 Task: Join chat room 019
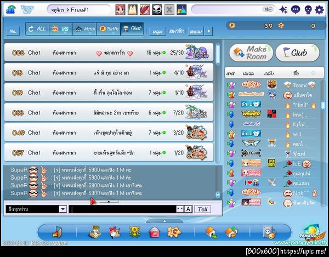(x=109, y=93)
